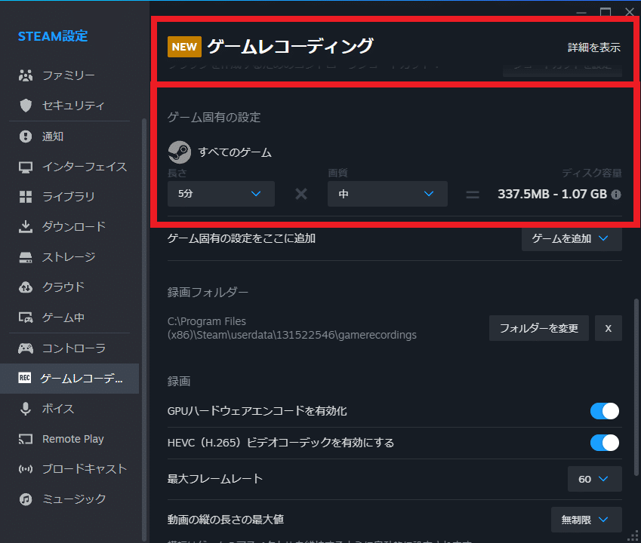Click the Remote Play cast icon
Screen dimensions: 641x543
tap(26, 439)
